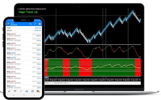Open the US30 buy 0.09 trade row

tap(24, 58)
